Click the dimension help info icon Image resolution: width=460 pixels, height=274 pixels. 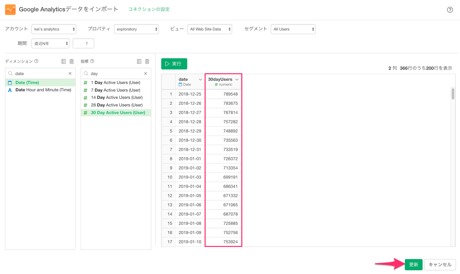pyautogui.click(x=37, y=61)
